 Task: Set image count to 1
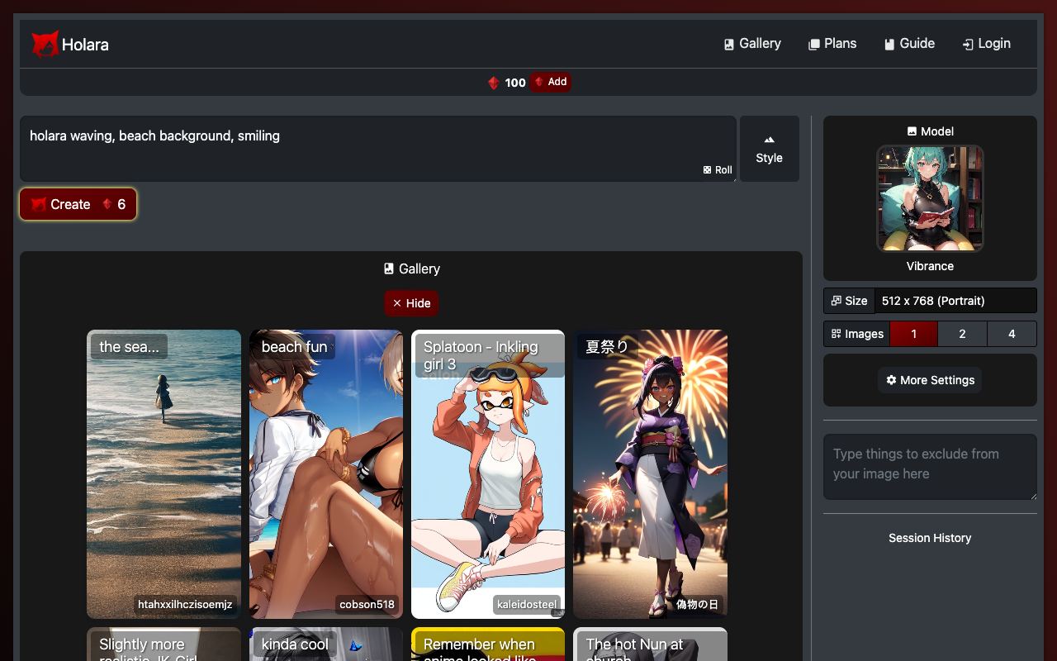click(x=913, y=334)
